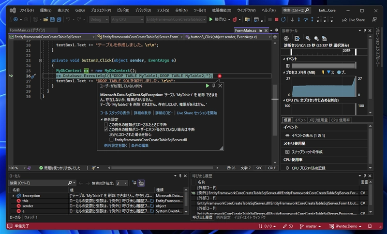The width and height of the screenshot is (387, 234).
Task: Check 'break when this exception type is thrown'
Action: [106, 125]
